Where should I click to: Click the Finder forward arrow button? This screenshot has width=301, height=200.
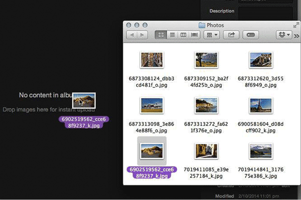click(142, 35)
